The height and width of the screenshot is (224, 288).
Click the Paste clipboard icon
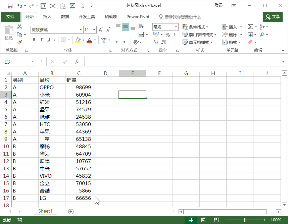click(9, 30)
